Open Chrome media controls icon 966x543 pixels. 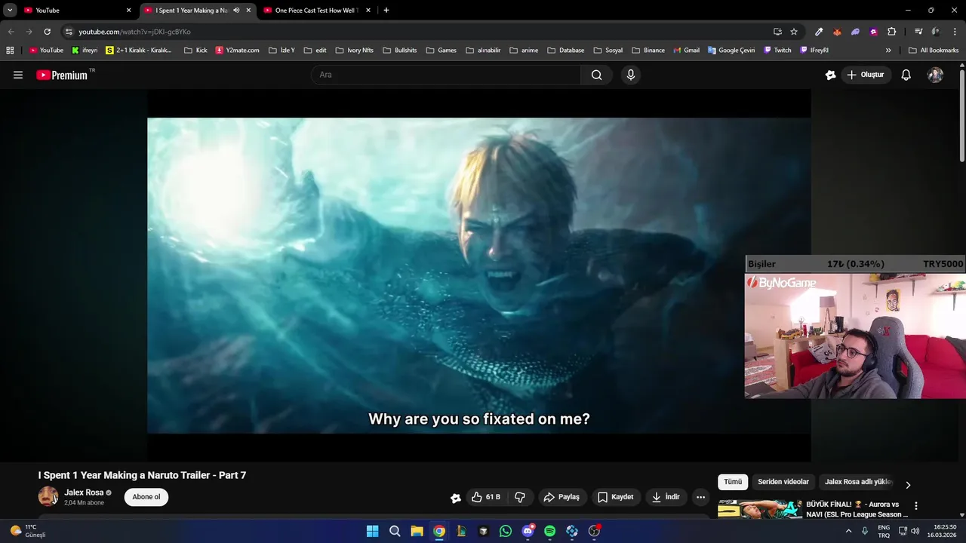[918, 32]
